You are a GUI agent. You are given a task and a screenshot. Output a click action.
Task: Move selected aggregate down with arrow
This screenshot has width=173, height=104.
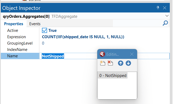coord(128,63)
